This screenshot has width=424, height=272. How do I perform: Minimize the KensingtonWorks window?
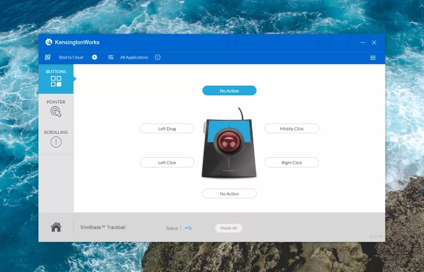pyautogui.click(x=363, y=42)
